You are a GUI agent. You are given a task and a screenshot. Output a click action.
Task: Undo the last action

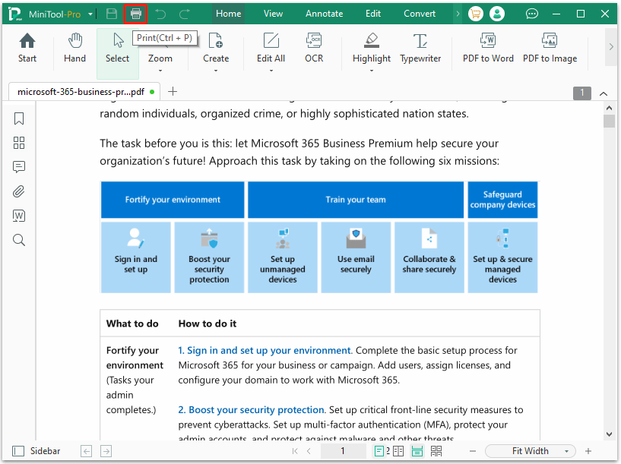[160, 14]
